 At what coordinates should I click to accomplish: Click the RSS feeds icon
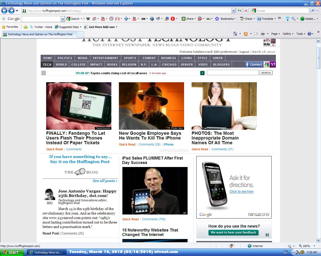coord(246,34)
